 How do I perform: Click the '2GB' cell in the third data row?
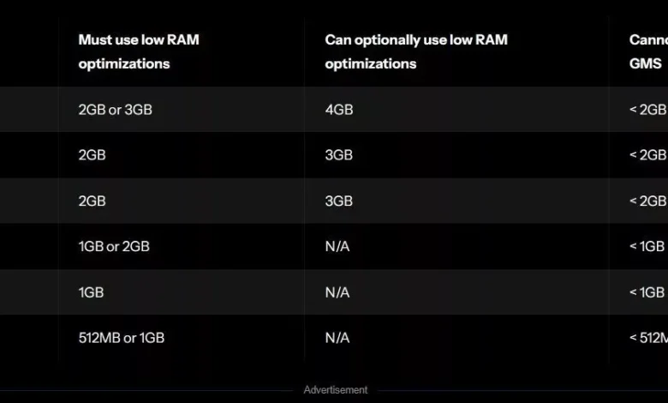pyautogui.click(x=92, y=201)
